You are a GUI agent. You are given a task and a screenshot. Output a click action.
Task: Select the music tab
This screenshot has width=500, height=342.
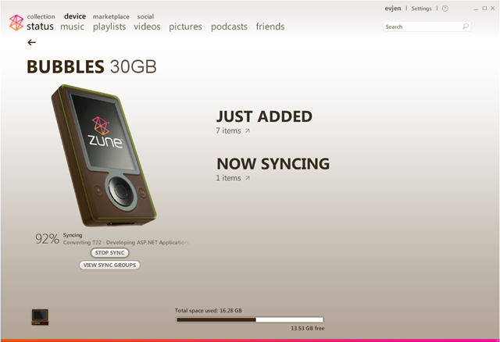pos(73,27)
